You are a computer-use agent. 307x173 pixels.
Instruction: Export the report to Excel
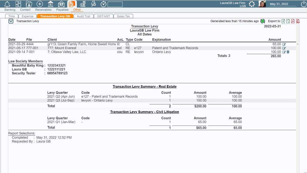click(284, 21)
